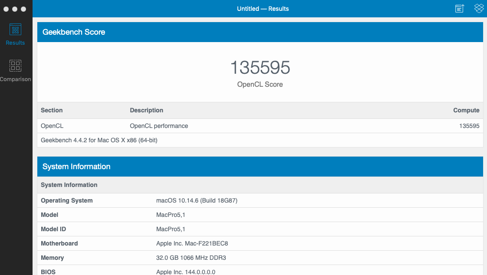Image resolution: width=487 pixels, height=275 pixels.
Task: Click the Geekbench Score header
Action: (x=260, y=32)
